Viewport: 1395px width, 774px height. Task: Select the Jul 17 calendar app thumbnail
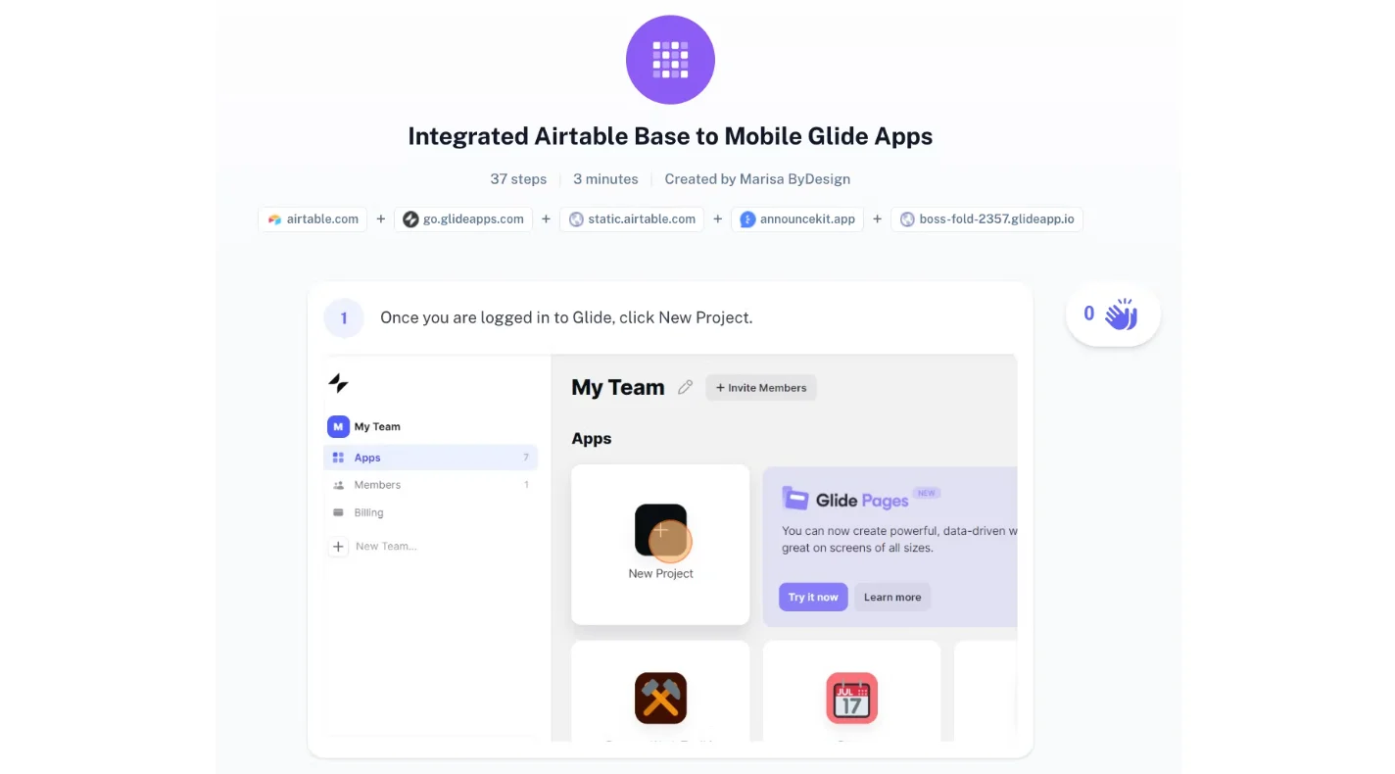(x=851, y=699)
